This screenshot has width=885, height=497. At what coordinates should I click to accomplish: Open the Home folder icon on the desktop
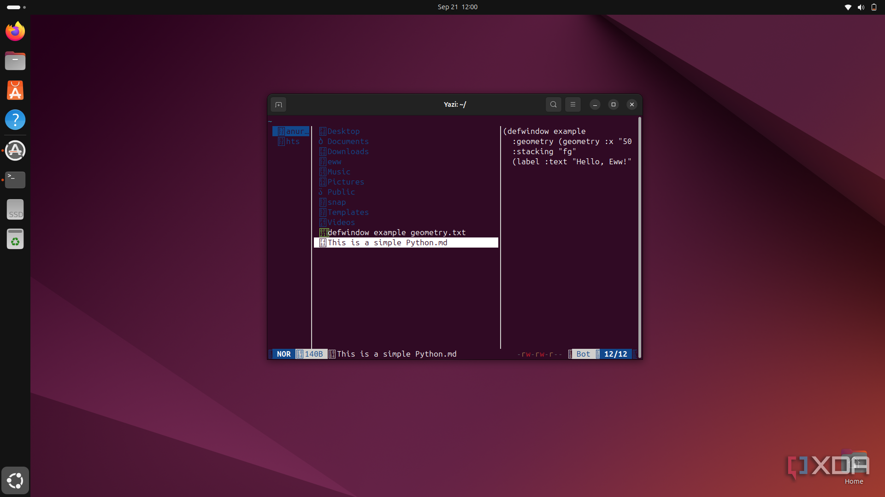tap(854, 468)
